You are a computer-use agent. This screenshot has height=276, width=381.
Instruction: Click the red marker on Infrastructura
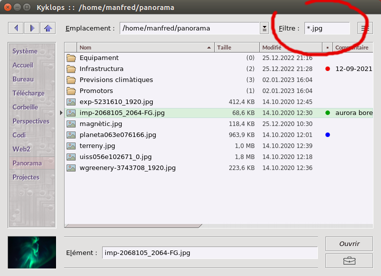[327, 69]
